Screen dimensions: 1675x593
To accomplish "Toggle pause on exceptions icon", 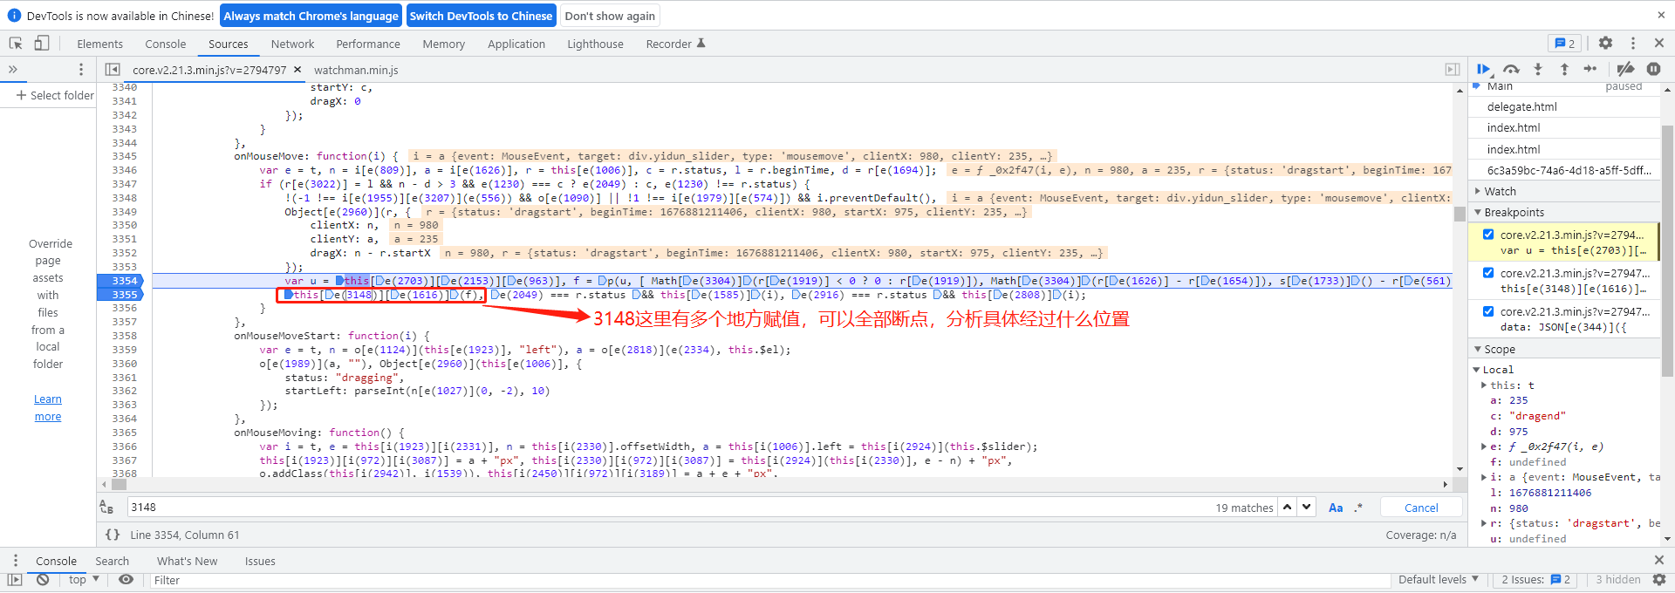I will coord(1653,69).
